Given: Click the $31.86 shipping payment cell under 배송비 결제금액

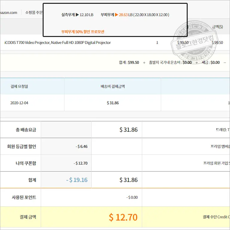Looking at the screenshot, I should click(113, 103).
